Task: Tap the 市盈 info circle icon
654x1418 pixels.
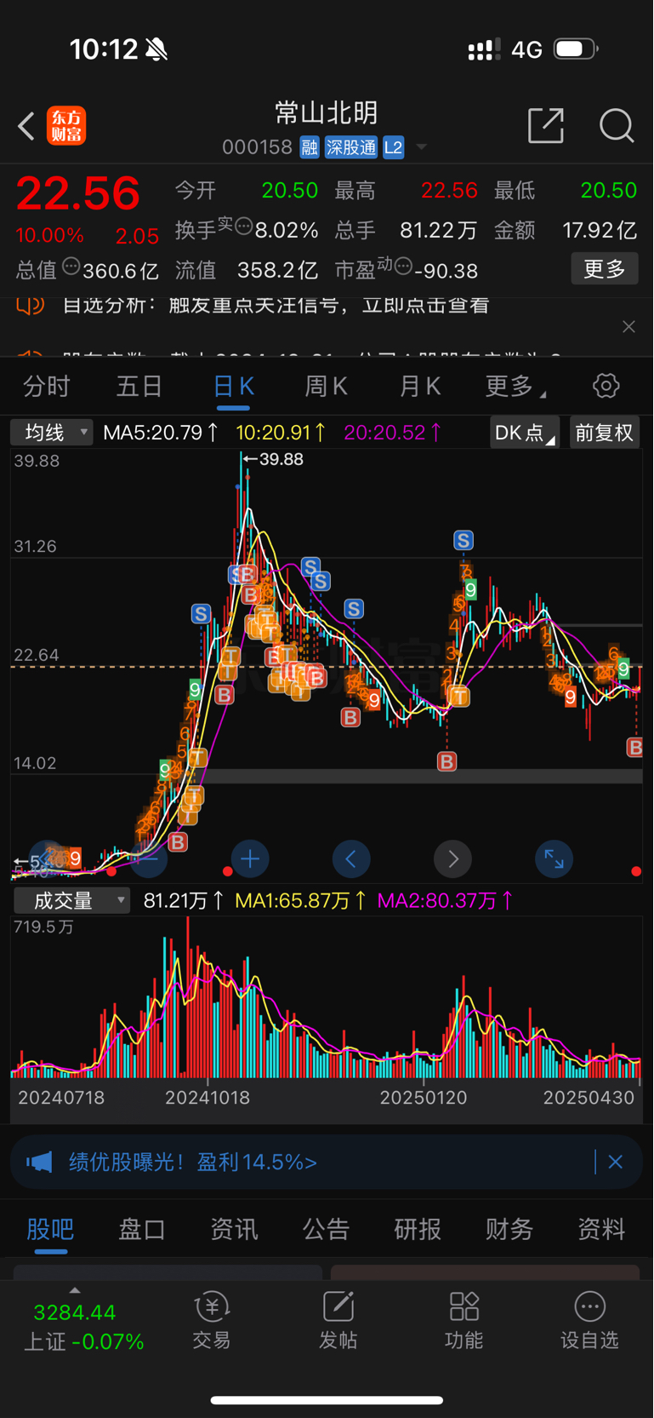Action: (404, 267)
